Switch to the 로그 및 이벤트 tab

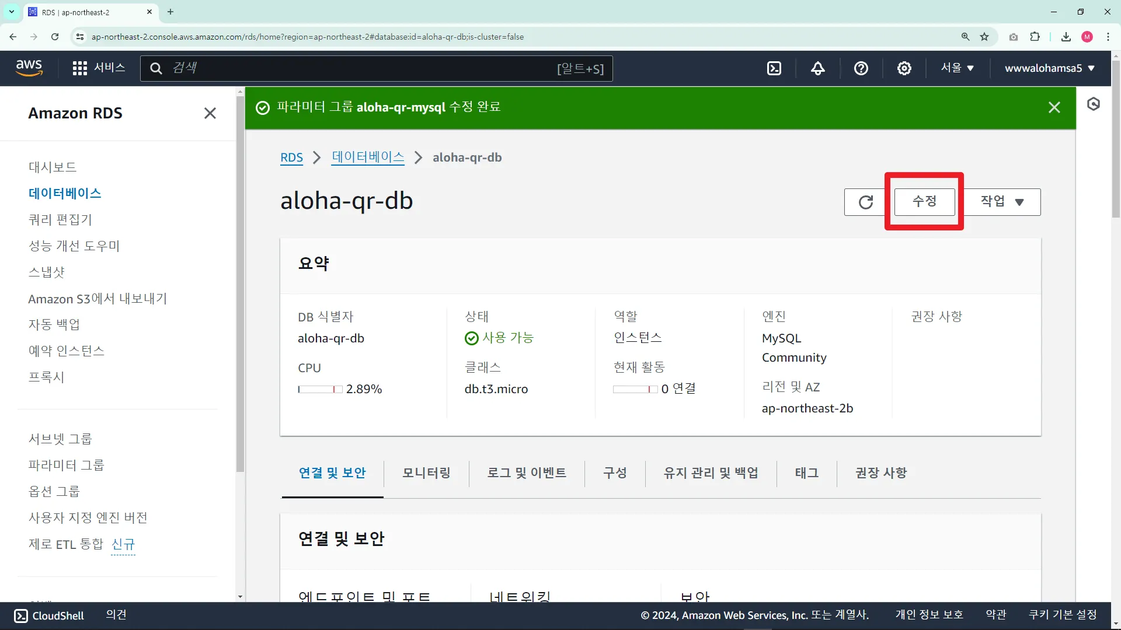pos(527,473)
